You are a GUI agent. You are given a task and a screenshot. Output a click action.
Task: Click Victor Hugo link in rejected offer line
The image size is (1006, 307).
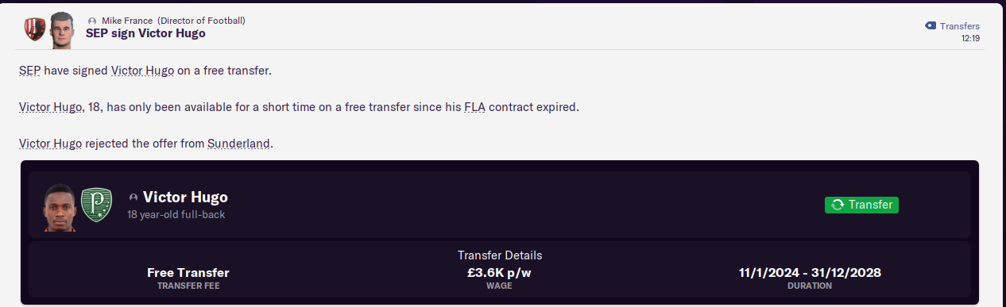(50, 144)
